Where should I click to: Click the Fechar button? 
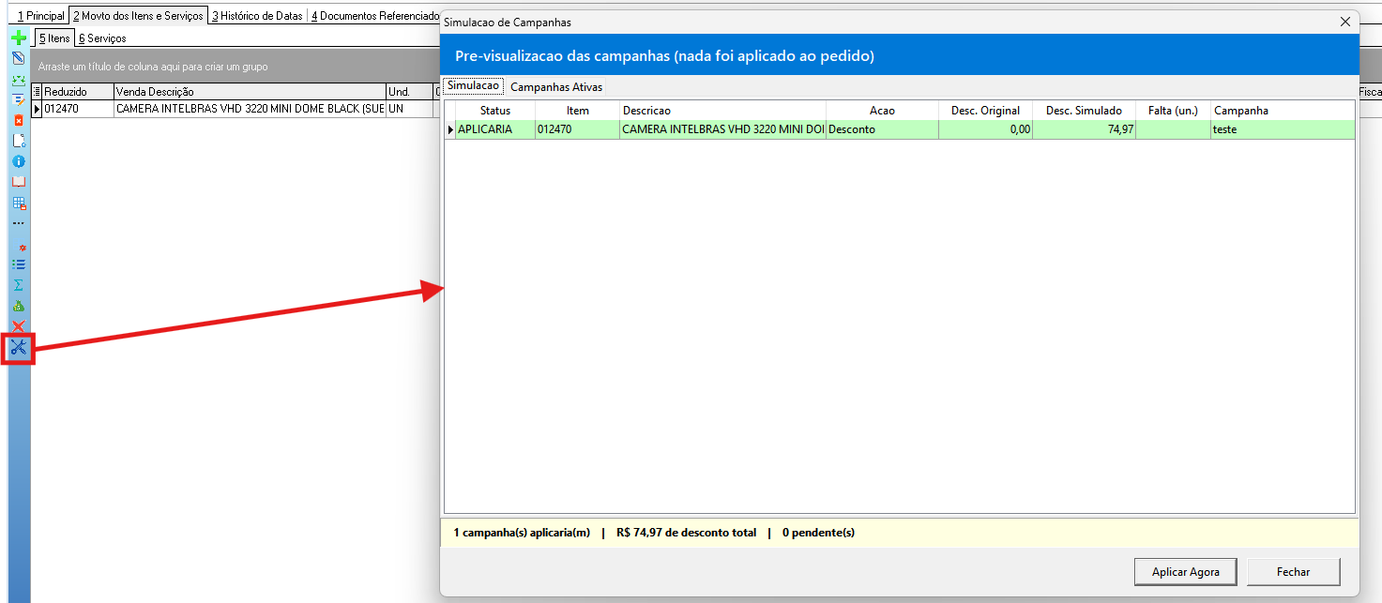[1293, 572]
